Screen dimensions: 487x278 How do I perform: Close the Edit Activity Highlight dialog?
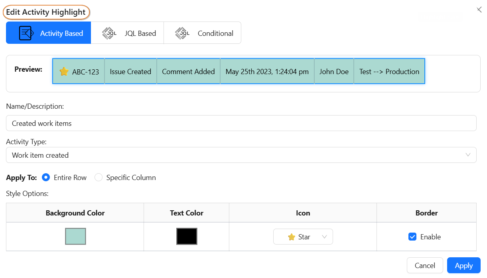[x=479, y=10]
